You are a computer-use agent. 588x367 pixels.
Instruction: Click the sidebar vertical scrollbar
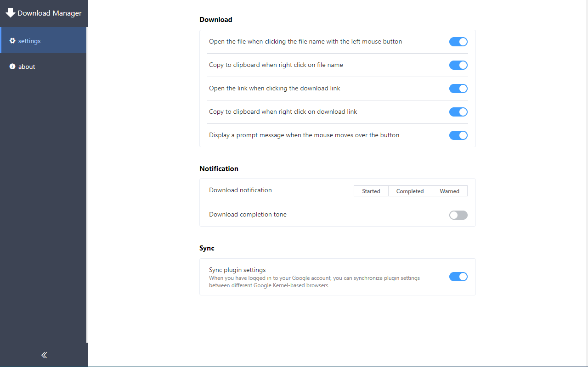pyautogui.click(x=87, y=185)
